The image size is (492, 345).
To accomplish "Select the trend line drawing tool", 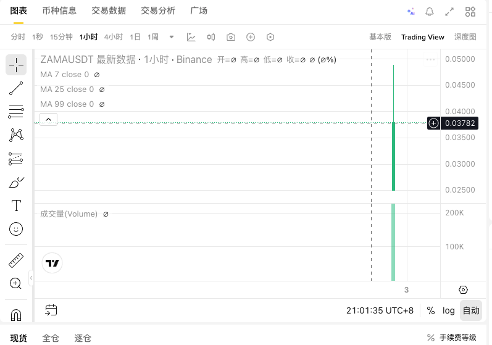I will pyautogui.click(x=16, y=88).
